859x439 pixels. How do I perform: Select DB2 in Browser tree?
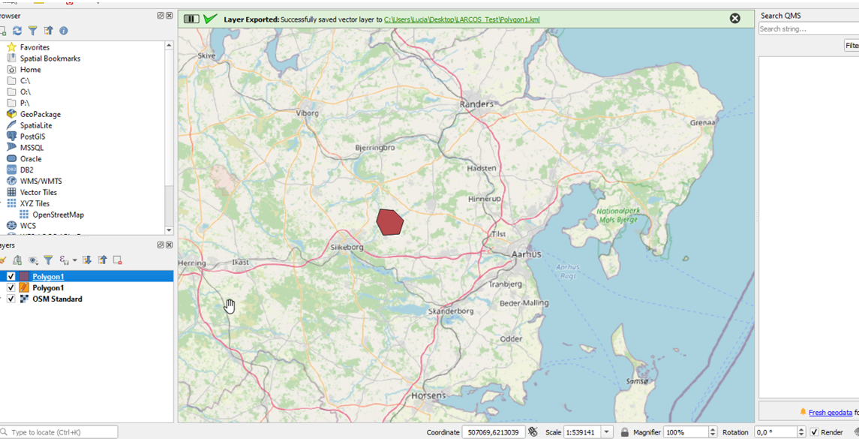click(x=27, y=170)
